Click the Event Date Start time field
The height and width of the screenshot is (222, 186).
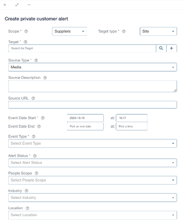tap(132, 118)
